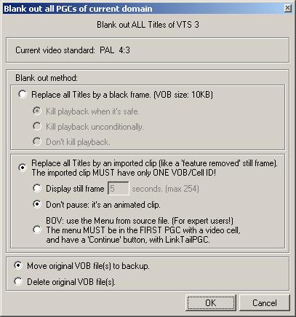Screen dimensions: 296x317
Task: Click the 'Blank out ALL Titles of VTS 3' heading
Action: (x=148, y=25)
